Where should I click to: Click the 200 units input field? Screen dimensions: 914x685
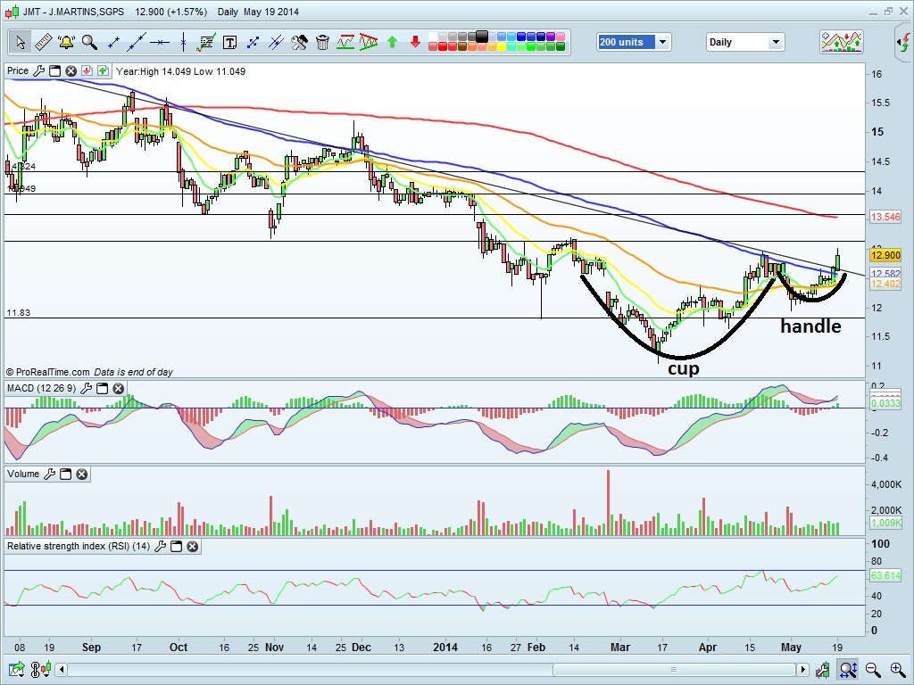(x=627, y=42)
